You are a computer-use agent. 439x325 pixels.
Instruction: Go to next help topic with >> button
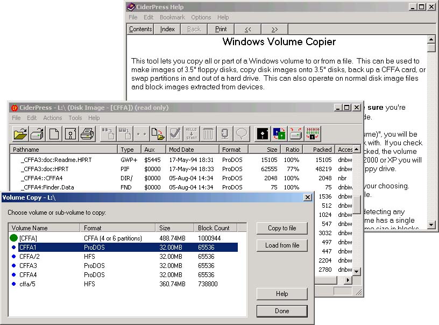[x=274, y=29]
